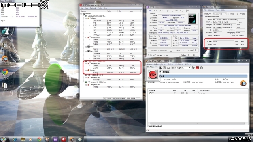Open Tools menu in HWMonitor
This screenshot has height=142, width=253.
pyautogui.click(x=100, y=8)
